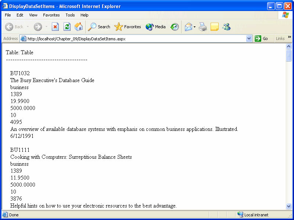Open the Discuss yellow note icon

coord(215,27)
